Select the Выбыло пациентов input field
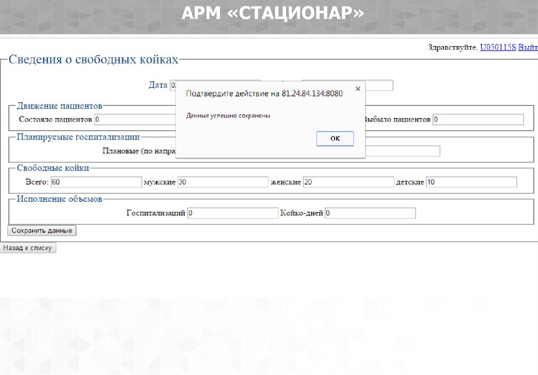 478,120
